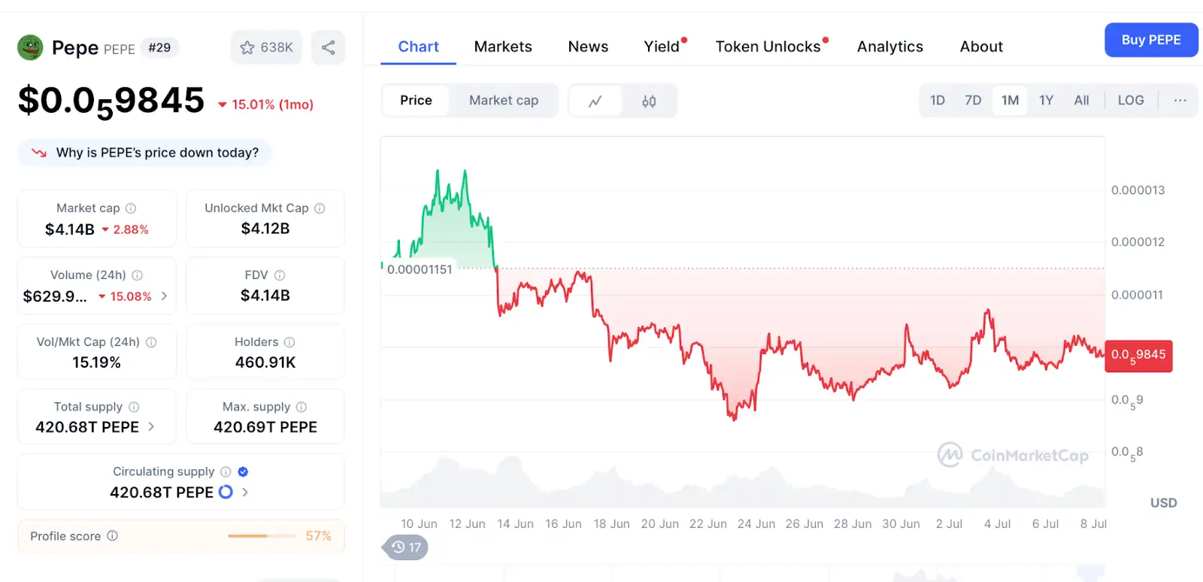
Task: Expand Circulating supply chevron
Action: point(245,492)
